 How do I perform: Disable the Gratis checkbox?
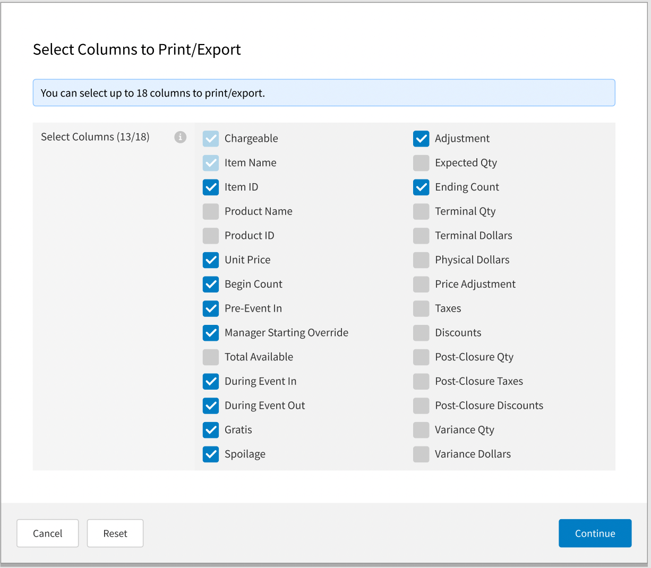(x=211, y=430)
